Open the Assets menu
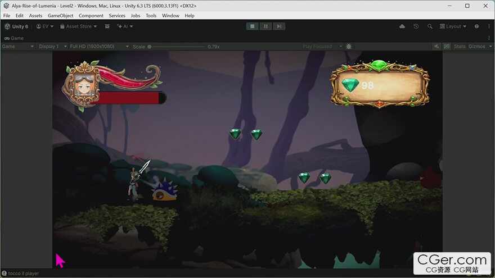 [35, 16]
